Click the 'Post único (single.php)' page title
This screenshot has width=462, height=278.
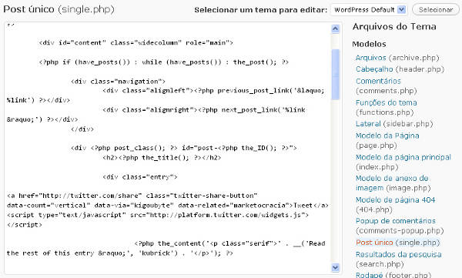point(59,9)
